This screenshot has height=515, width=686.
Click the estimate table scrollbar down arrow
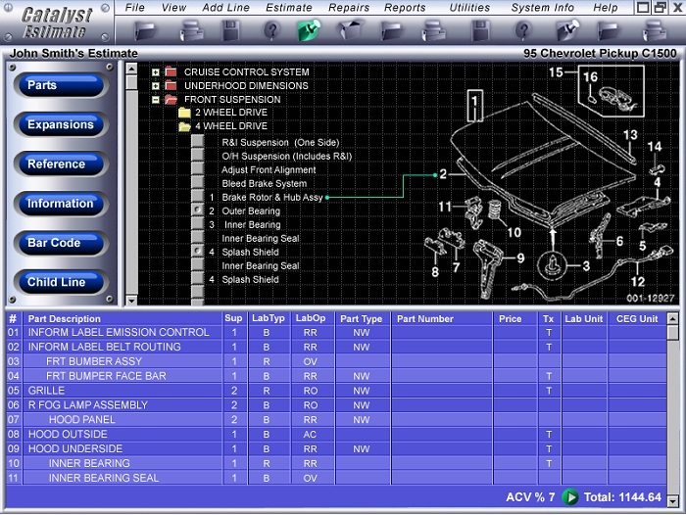coord(673,501)
